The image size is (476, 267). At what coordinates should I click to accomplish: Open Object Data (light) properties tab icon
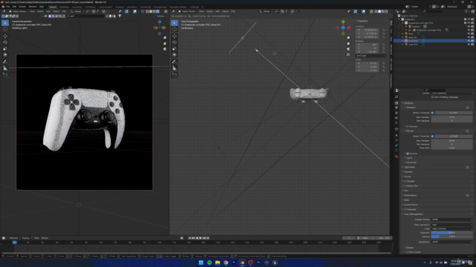(x=396, y=150)
